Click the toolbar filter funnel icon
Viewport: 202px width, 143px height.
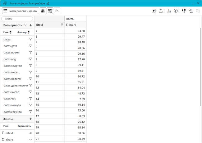tap(154, 11)
